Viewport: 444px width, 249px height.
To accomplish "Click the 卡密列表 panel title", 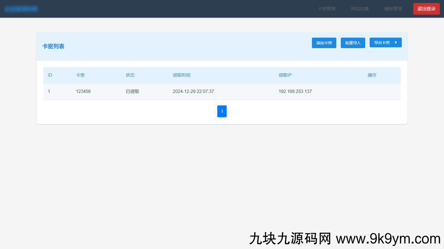I will [53, 46].
